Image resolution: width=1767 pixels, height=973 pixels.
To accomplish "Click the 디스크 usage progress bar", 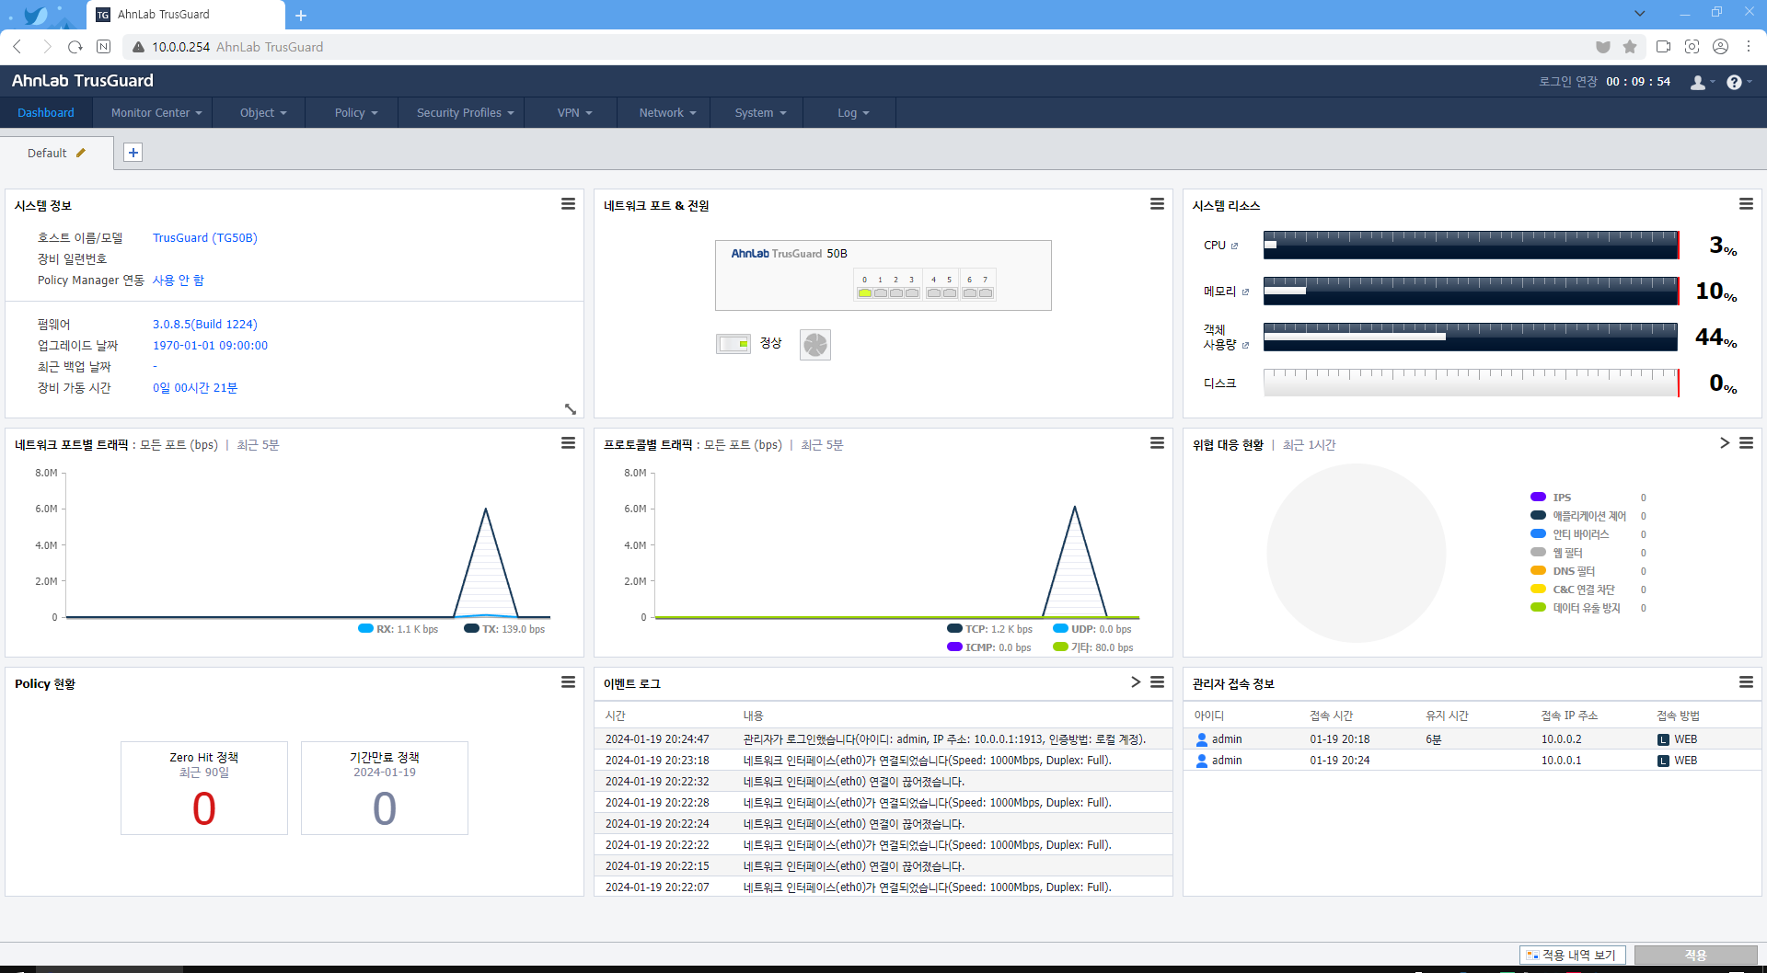I will click(x=1472, y=383).
